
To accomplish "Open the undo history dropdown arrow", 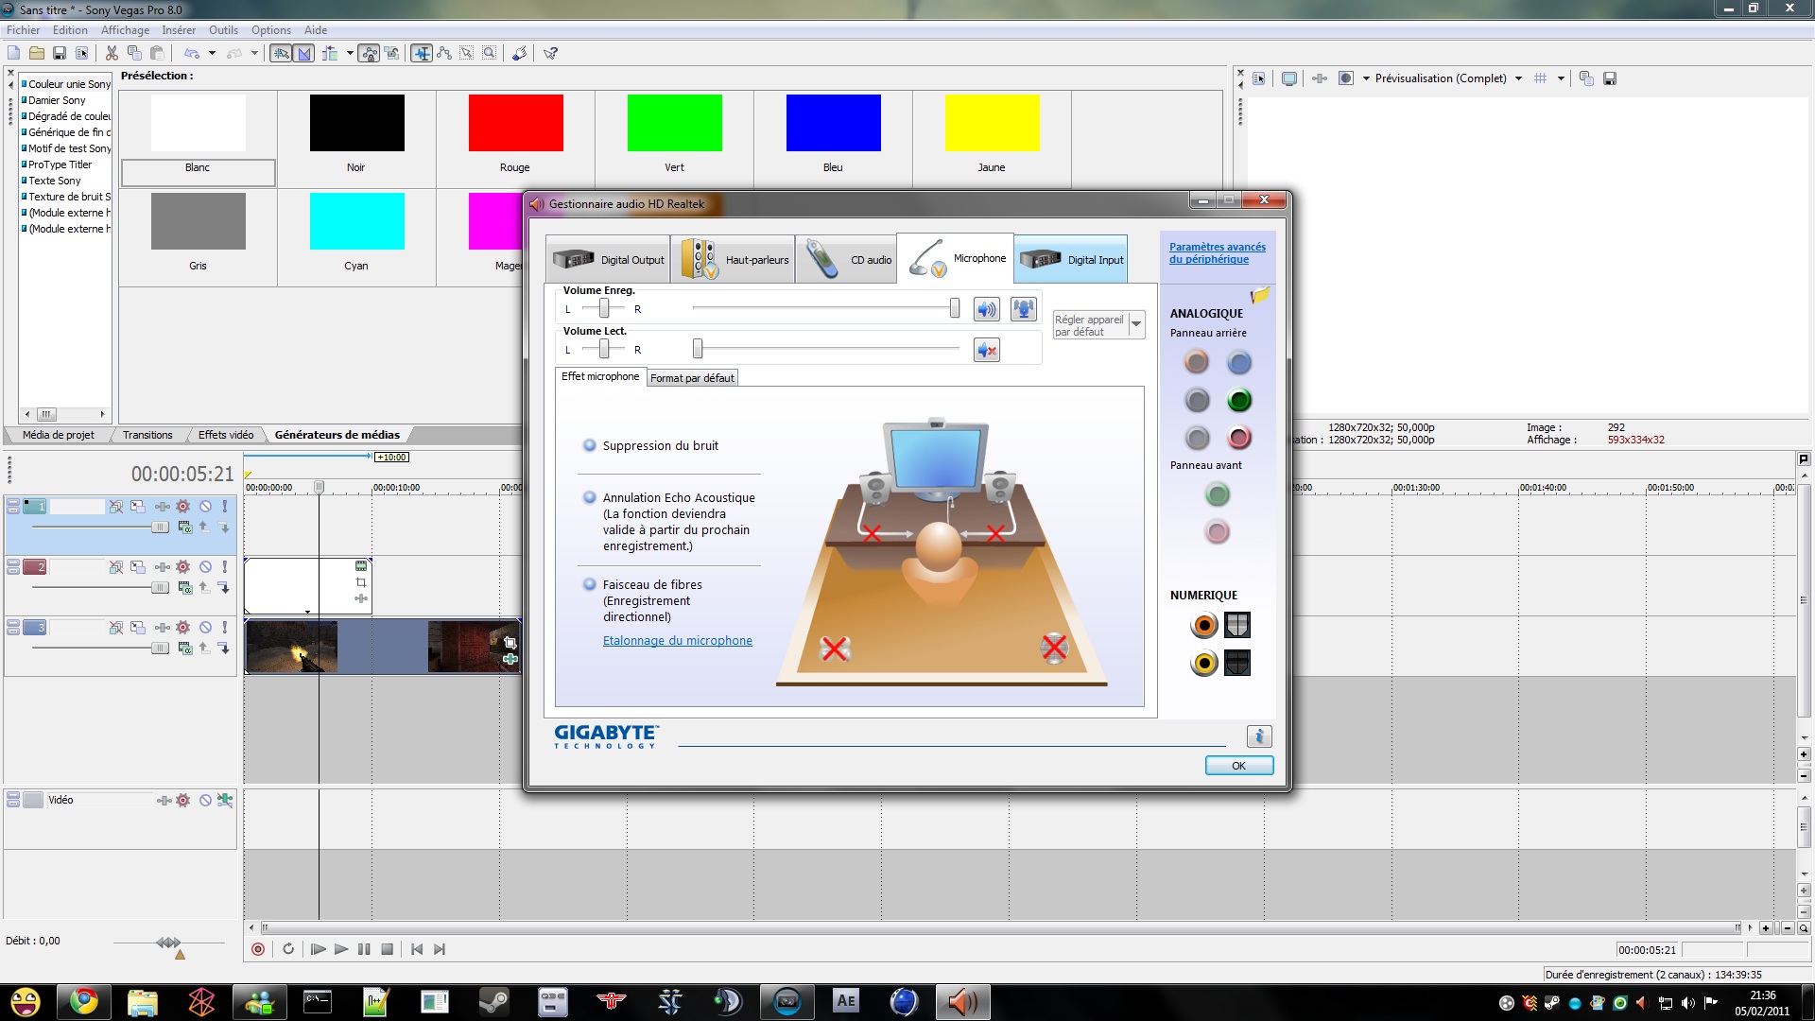I will [212, 54].
